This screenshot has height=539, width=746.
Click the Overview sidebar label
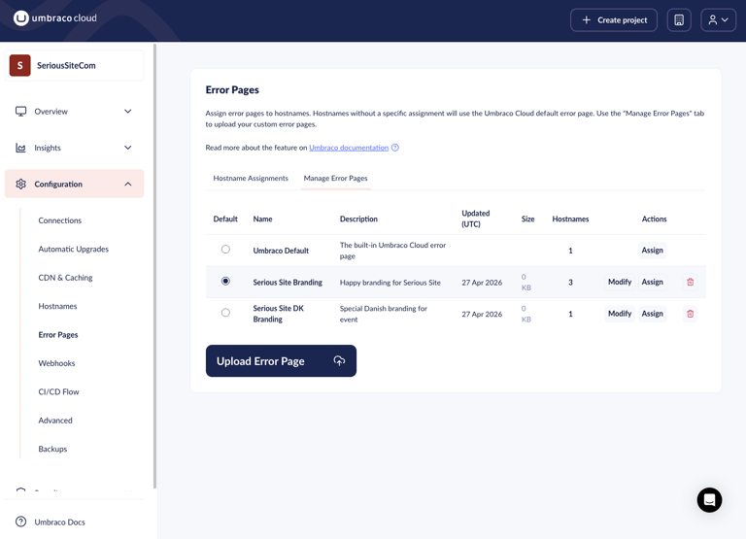tap(51, 112)
